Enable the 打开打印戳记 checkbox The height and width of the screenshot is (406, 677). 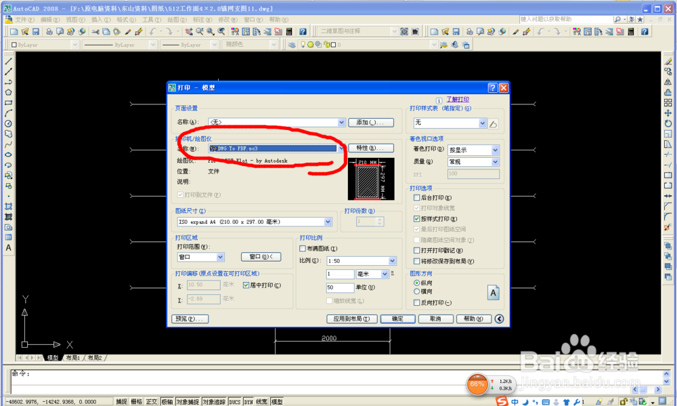pos(416,250)
